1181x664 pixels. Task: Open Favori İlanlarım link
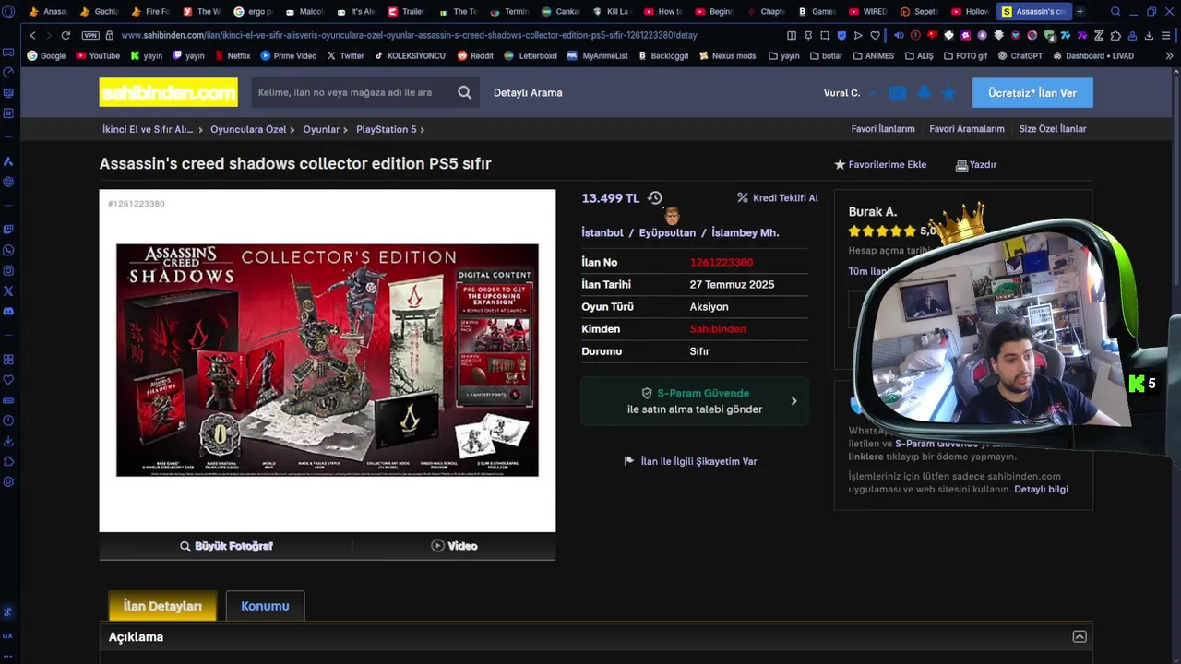point(883,129)
